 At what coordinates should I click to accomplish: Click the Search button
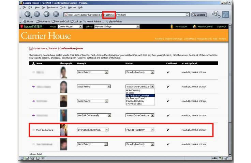(199, 15)
